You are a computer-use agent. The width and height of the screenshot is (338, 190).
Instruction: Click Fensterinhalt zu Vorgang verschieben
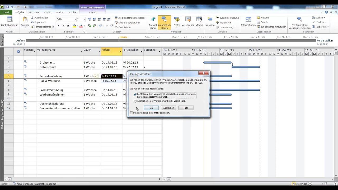pyautogui.click(x=299, y=23)
